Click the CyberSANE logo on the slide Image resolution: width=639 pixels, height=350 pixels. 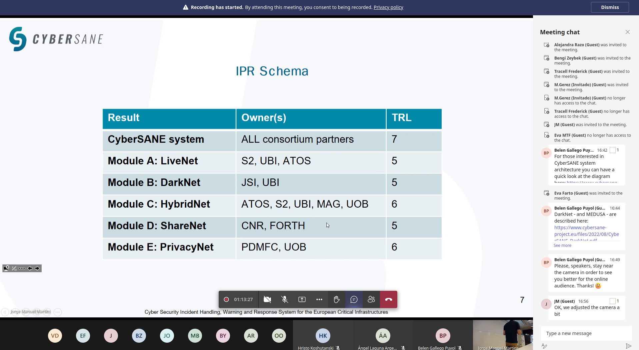56,39
